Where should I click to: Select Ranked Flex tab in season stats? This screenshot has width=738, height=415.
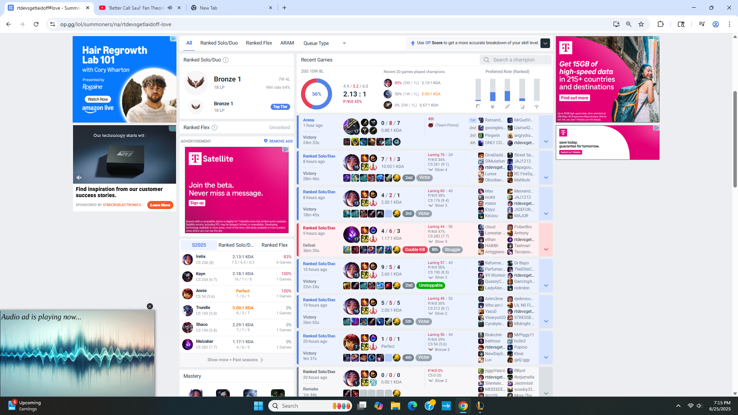pos(274,245)
